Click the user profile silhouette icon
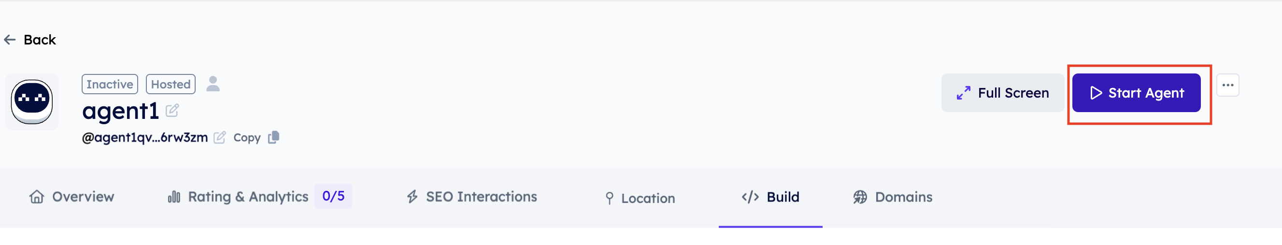This screenshot has width=1282, height=245. pos(213,84)
